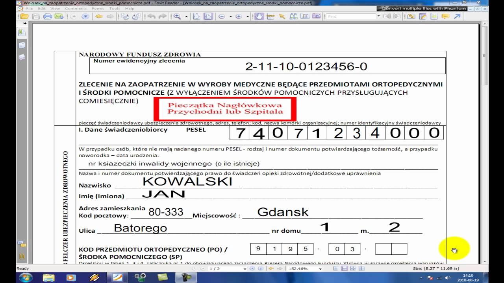Set Fit Width view
The width and height of the screenshot is (504, 283).
point(208,16)
